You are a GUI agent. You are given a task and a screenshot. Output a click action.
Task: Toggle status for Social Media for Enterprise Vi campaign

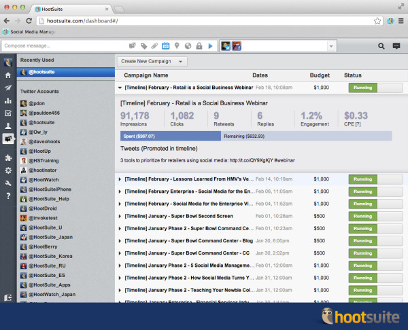(x=375, y=204)
